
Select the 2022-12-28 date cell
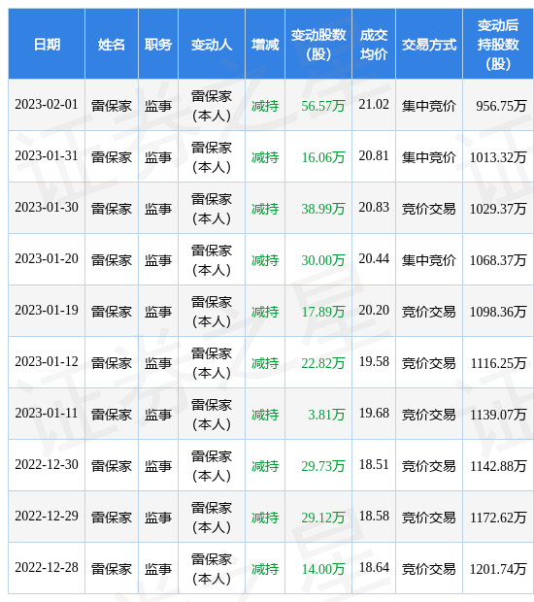(47, 567)
